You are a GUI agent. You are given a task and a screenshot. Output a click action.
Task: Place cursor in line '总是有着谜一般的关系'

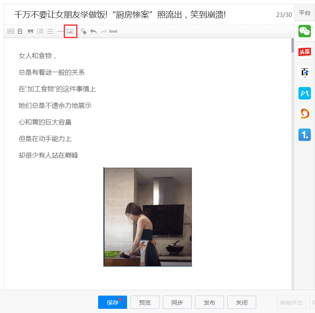point(52,72)
